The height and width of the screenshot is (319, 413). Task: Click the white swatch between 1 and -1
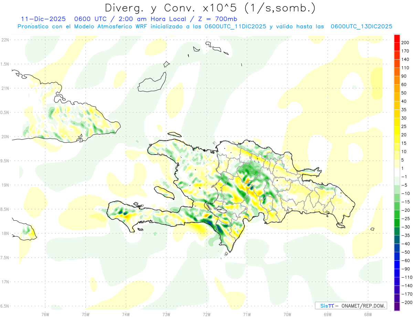click(397, 172)
